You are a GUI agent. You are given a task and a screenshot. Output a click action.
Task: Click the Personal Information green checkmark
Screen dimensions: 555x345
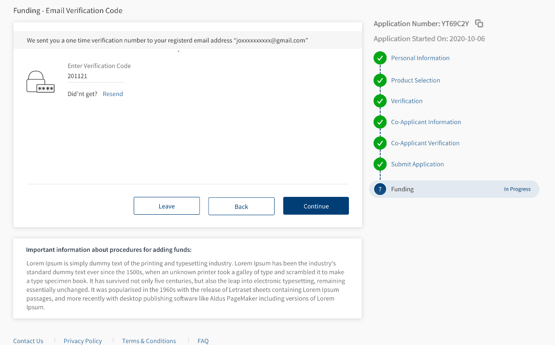380,58
